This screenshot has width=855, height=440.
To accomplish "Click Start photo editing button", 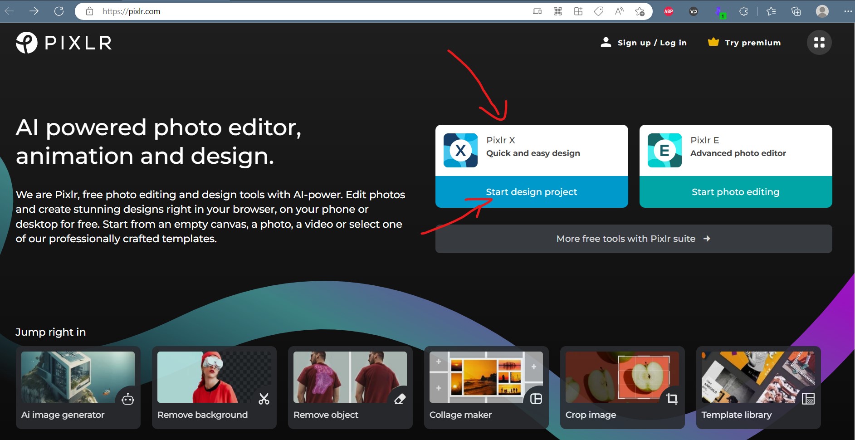I will point(736,192).
